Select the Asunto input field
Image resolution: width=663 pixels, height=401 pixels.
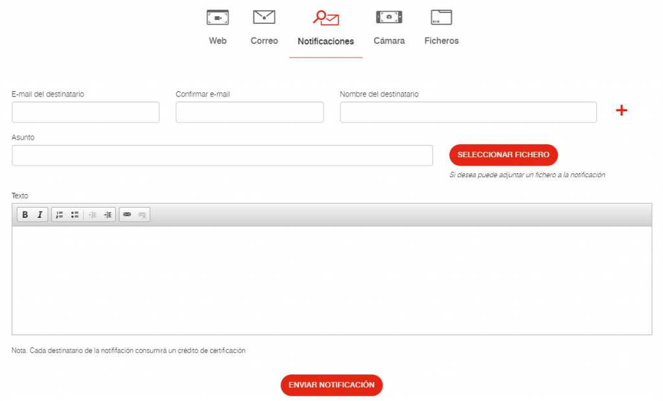coord(222,155)
